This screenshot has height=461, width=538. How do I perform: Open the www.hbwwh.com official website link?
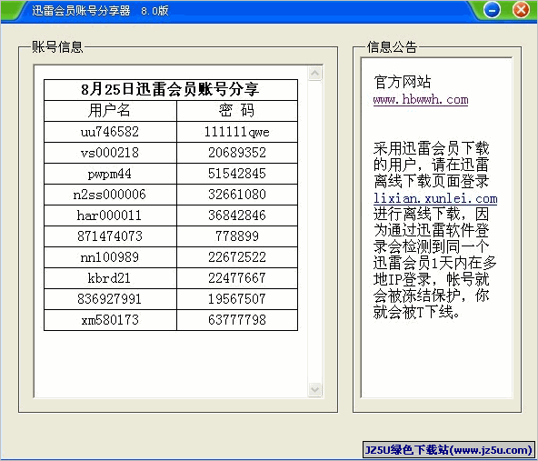tap(421, 99)
